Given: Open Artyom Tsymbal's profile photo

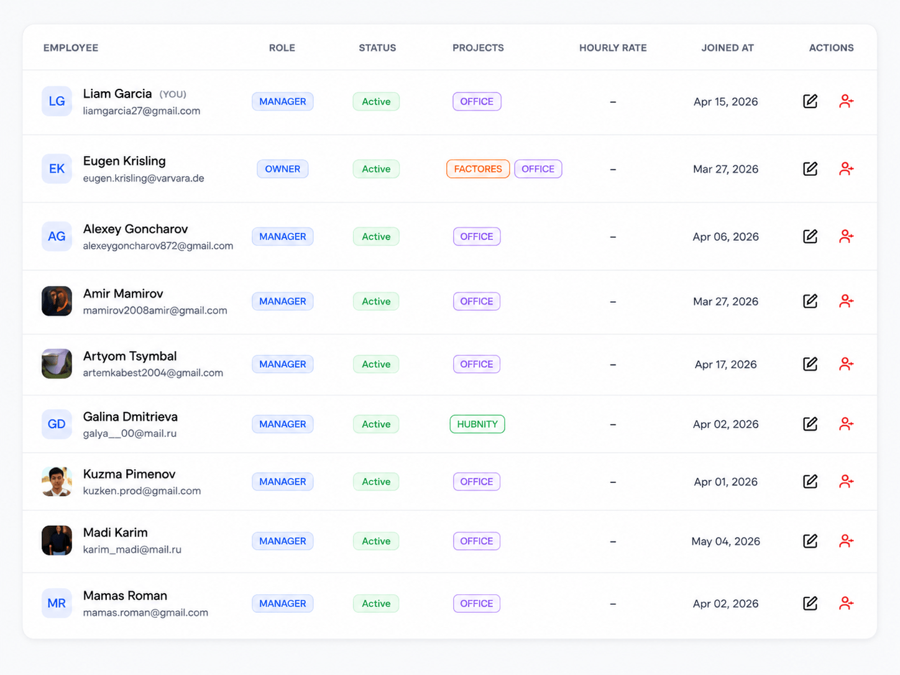Looking at the screenshot, I should (57, 364).
